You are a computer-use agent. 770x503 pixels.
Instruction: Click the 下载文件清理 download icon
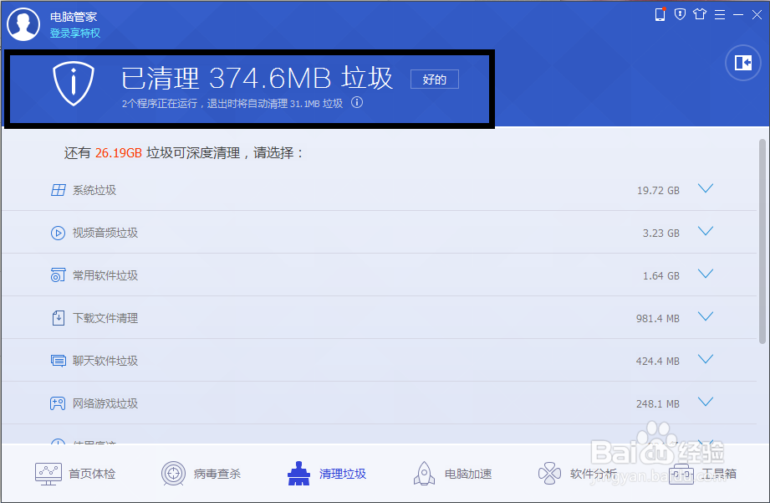(x=58, y=318)
